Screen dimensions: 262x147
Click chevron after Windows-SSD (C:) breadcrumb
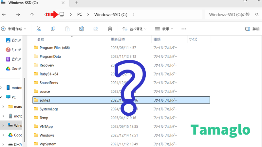click(x=134, y=14)
